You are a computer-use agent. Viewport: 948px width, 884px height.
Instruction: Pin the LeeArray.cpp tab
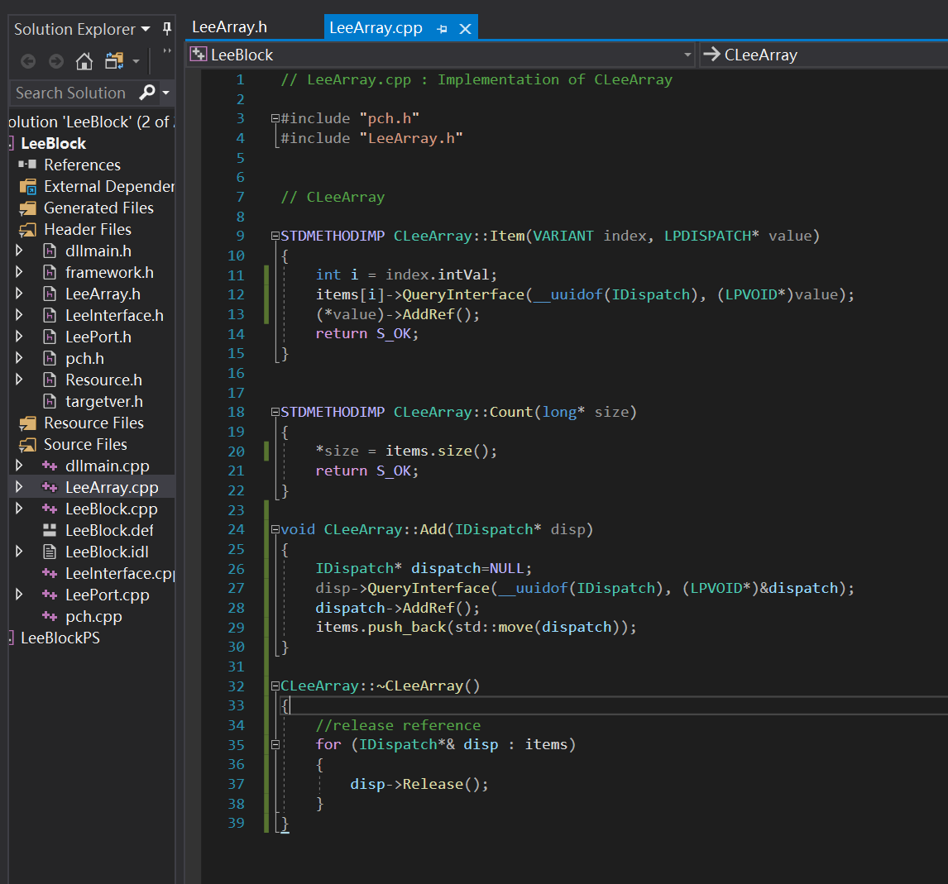click(442, 29)
